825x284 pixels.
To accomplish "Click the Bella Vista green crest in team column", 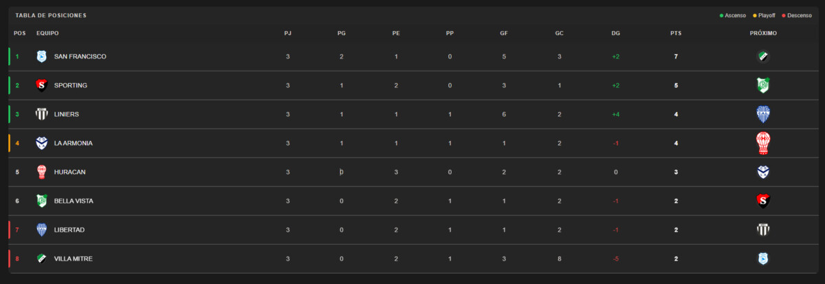I will [41, 201].
